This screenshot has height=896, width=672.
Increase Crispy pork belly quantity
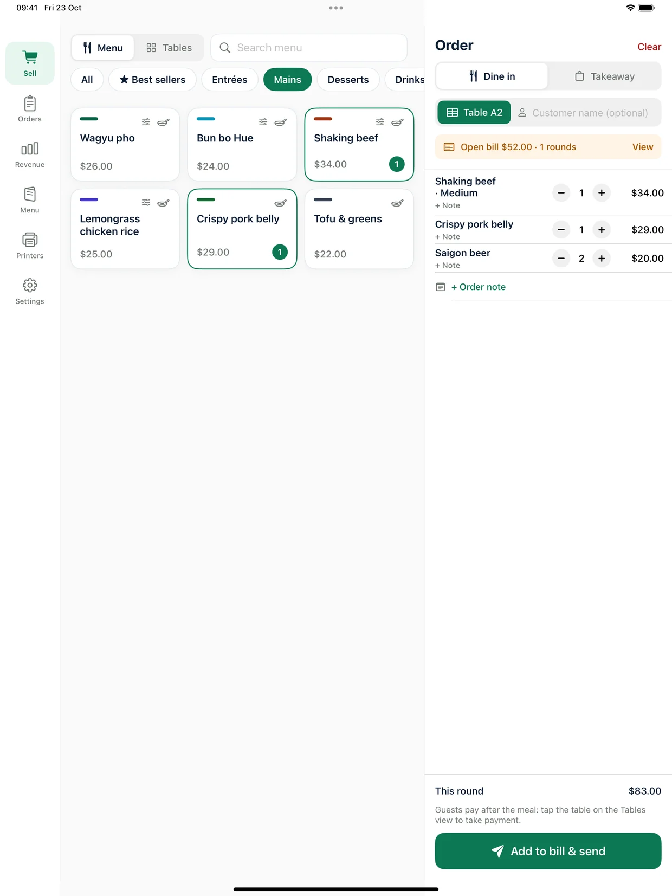point(602,230)
